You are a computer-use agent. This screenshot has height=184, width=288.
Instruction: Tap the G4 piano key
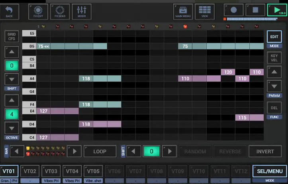point(29,92)
